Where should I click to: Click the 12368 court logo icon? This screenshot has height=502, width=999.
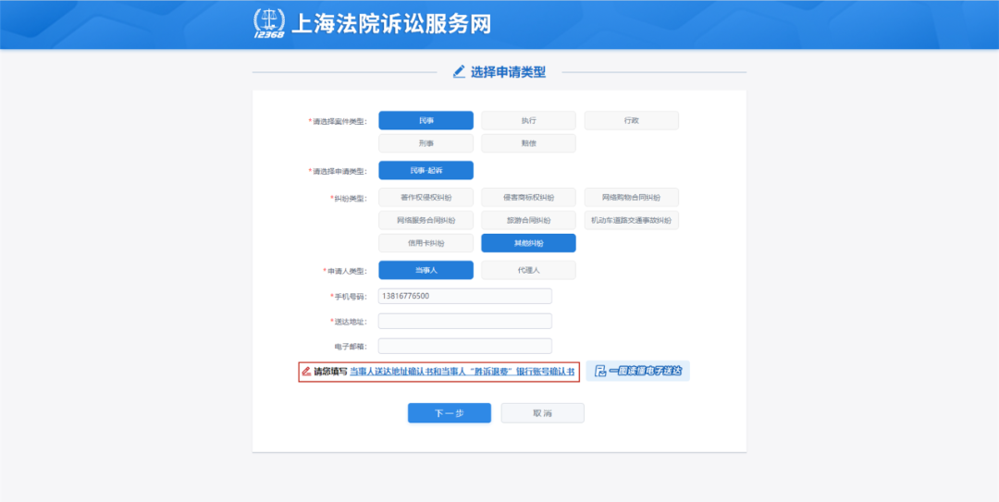point(269,24)
